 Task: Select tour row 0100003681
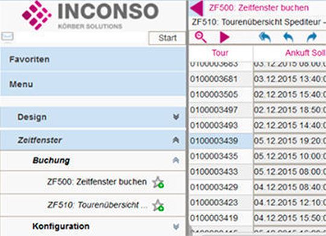coord(220,79)
